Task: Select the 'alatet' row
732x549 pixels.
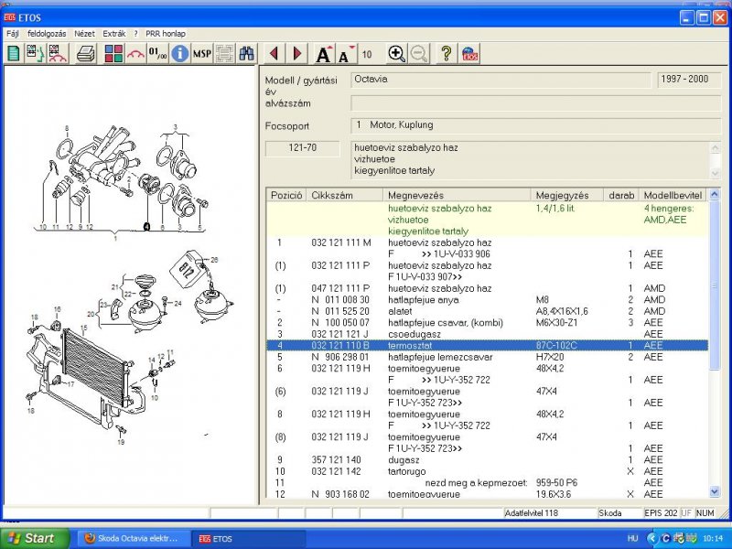Action: pyautogui.click(x=488, y=311)
